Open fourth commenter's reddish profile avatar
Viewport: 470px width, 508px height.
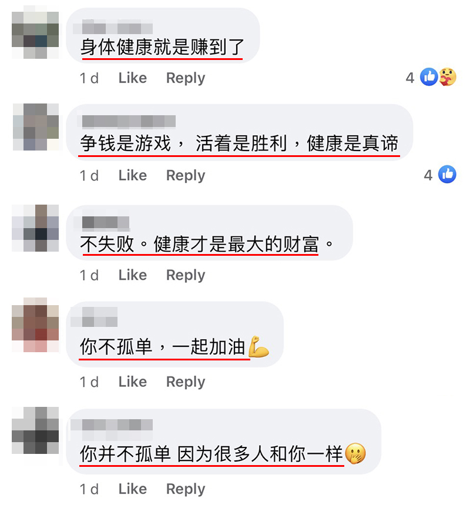(x=35, y=325)
